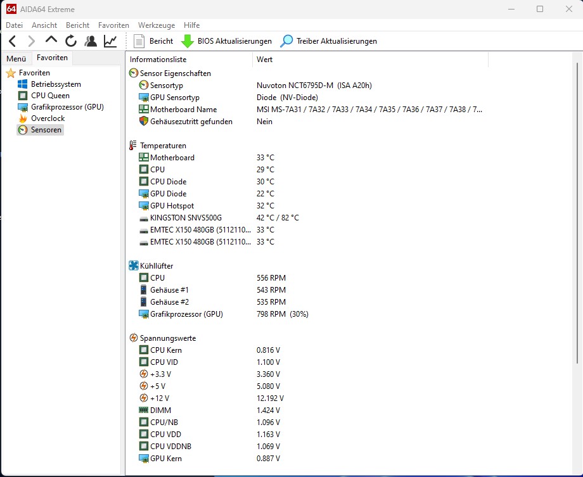Image resolution: width=583 pixels, height=477 pixels.
Task: Click the Sensortyp row icon
Action: 143,86
